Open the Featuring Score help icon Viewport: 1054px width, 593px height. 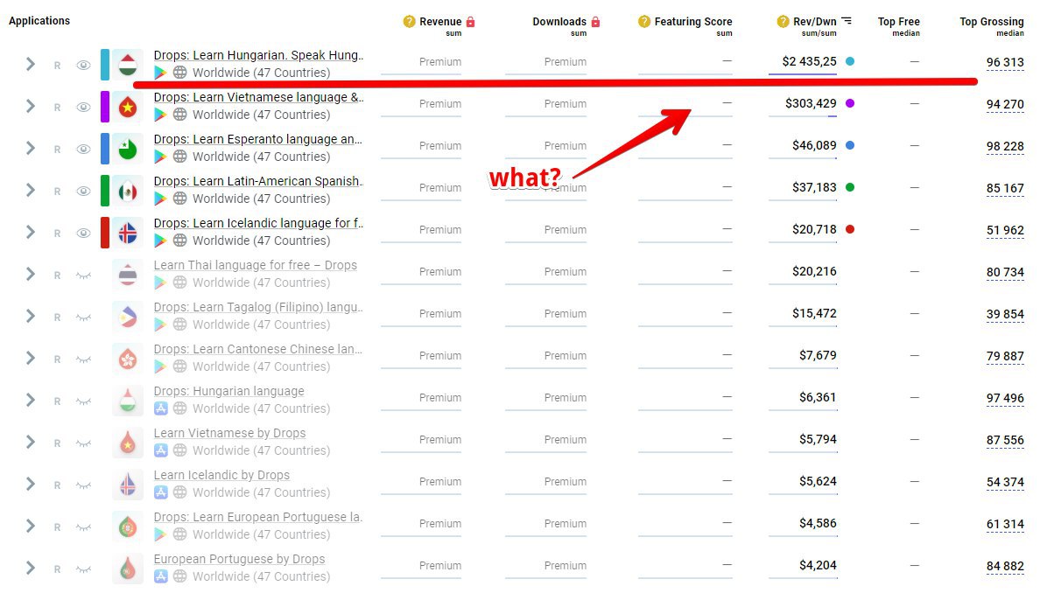click(x=644, y=22)
